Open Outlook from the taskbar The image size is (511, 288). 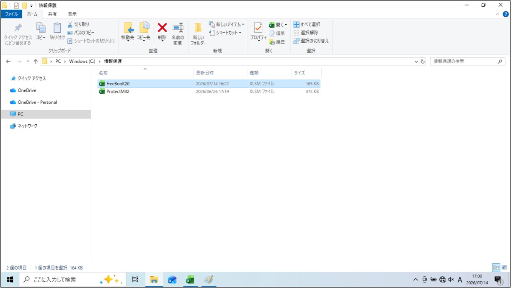click(172, 279)
